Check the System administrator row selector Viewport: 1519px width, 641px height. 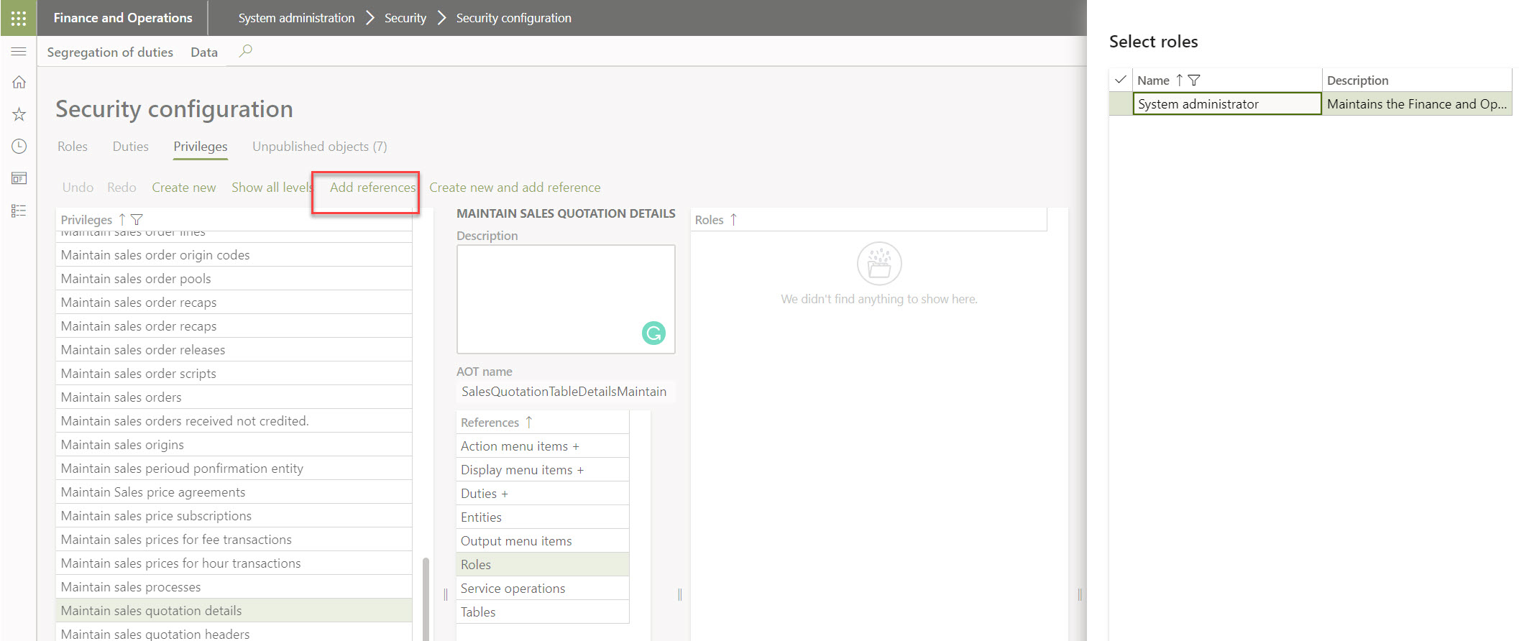[x=1120, y=104]
